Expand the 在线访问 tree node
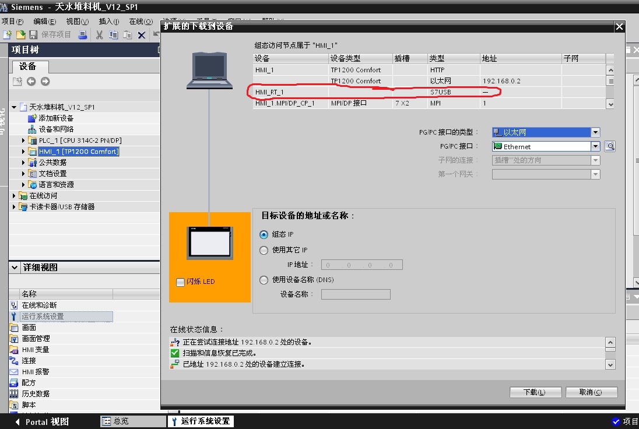Screen dimensions: 639x429 pyautogui.click(x=14, y=195)
